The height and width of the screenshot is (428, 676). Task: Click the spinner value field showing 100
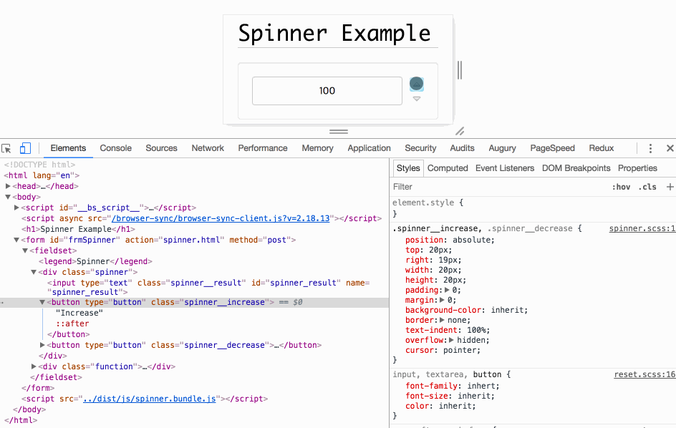[x=327, y=91]
